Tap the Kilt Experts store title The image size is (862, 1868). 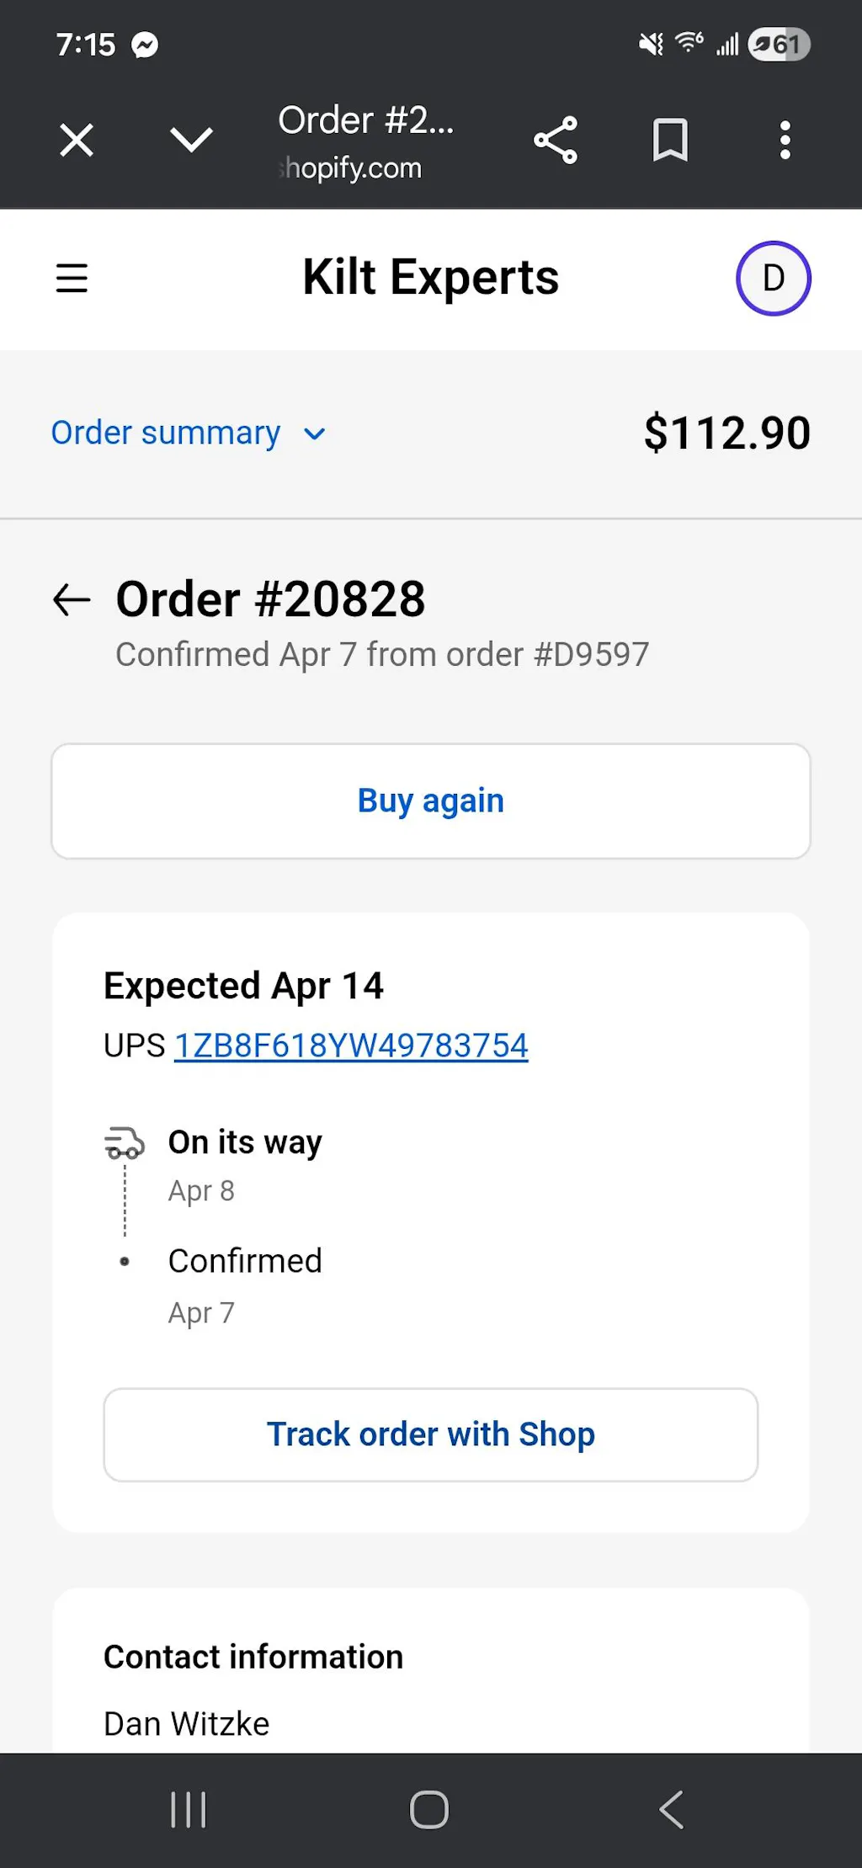click(x=430, y=278)
